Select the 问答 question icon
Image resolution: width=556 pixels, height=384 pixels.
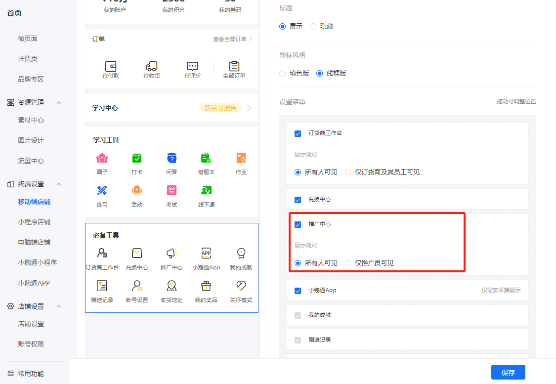coord(171,158)
